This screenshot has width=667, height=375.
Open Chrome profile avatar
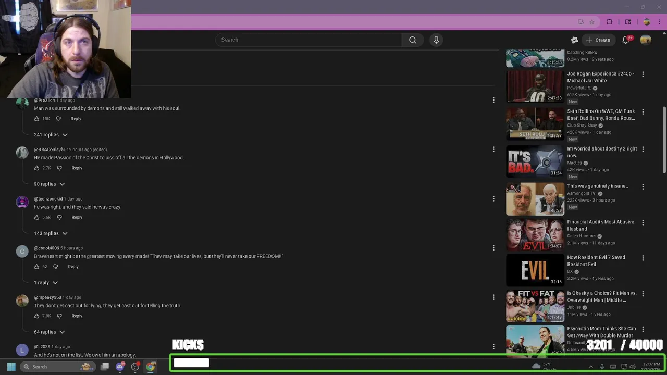[x=647, y=22]
